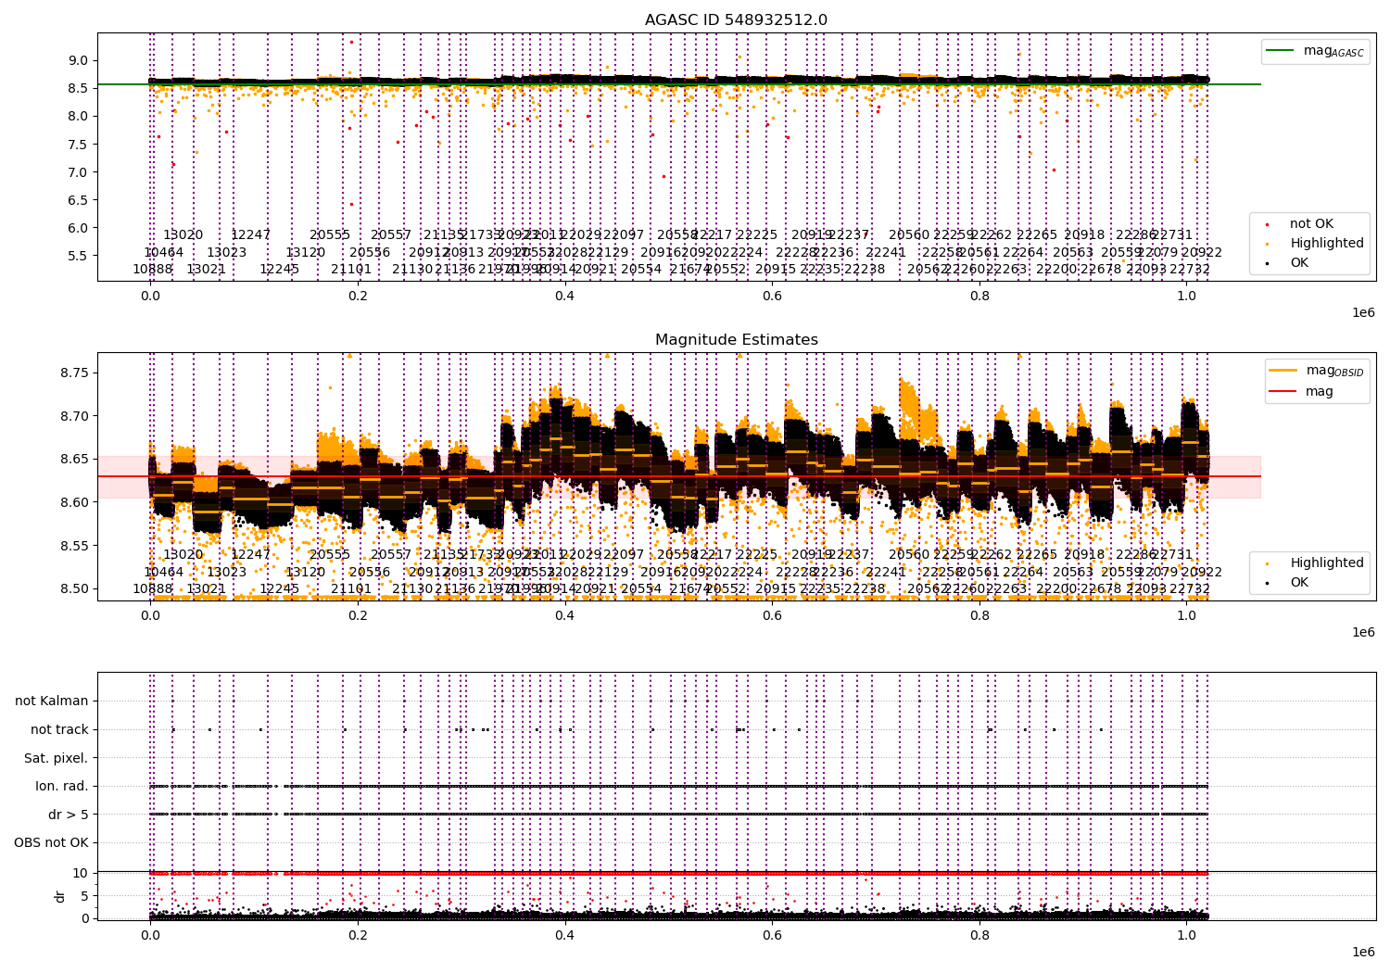1390x973 pixels.
Task: Click obsid label 20555 in top plot
Action: (x=330, y=235)
